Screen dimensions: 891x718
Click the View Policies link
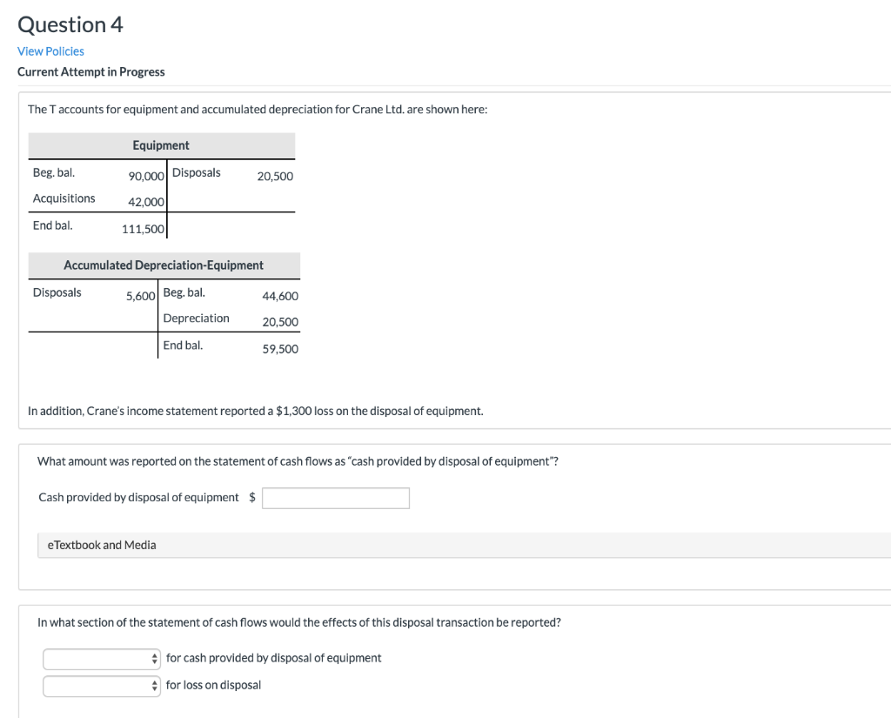point(50,51)
